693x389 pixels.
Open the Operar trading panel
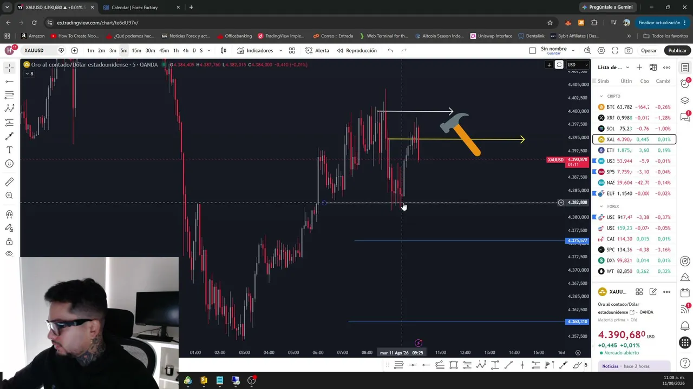coord(649,50)
